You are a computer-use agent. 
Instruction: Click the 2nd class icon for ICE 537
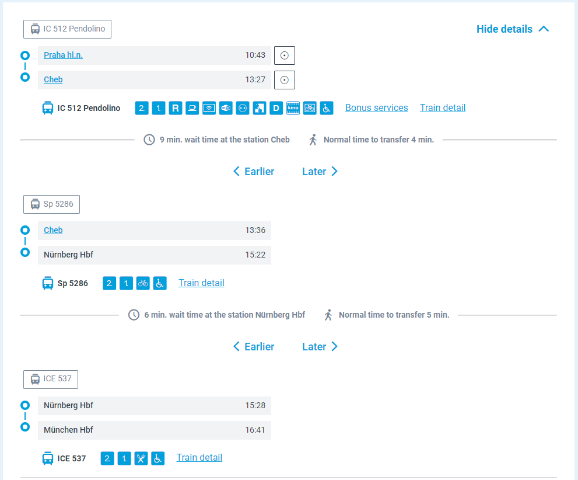[107, 458]
